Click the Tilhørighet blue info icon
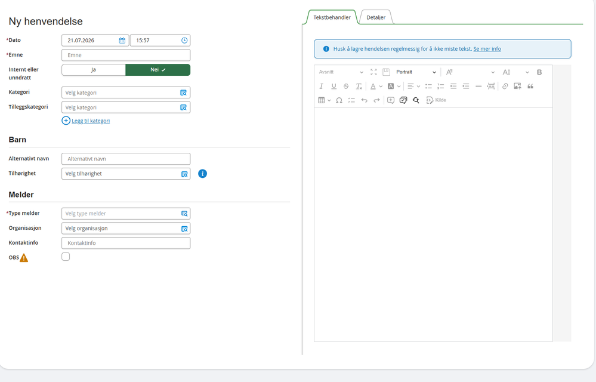This screenshot has height=382, width=596. click(203, 174)
